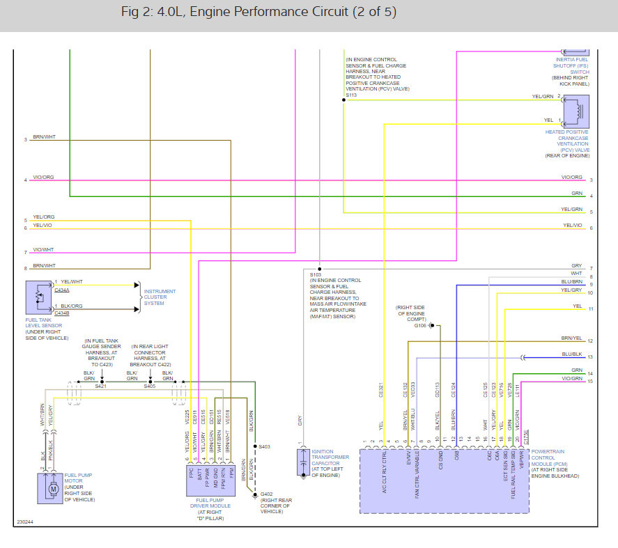Open the C434B connector label
The image size is (618, 548).
click(x=62, y=313)
